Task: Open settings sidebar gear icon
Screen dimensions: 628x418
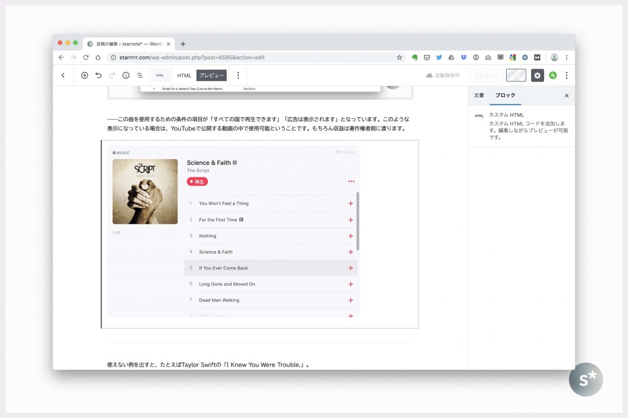Action: pyautogui.click(x=537, y=76)
